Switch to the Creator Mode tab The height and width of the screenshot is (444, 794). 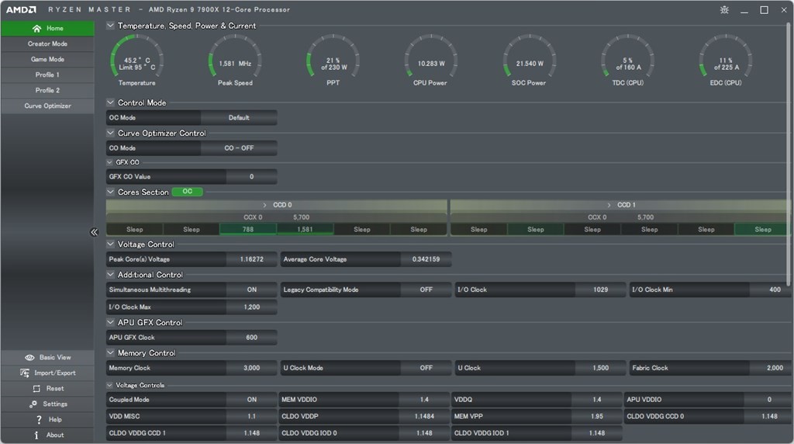click(47, 44)
